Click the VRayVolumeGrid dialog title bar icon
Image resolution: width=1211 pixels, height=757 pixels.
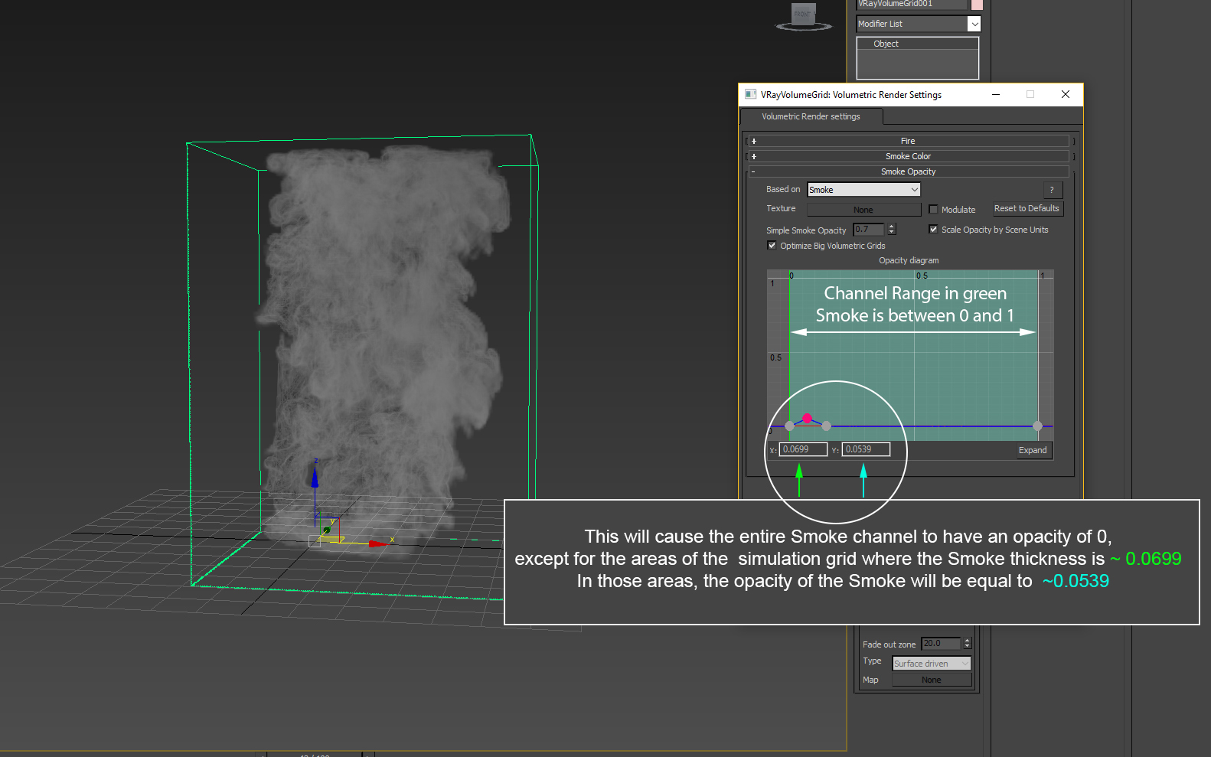(750, 94)
